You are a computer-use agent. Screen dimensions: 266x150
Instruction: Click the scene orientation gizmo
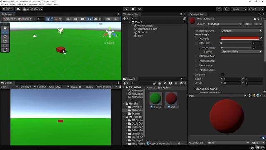pyautogui.click(x=110, y=33)
